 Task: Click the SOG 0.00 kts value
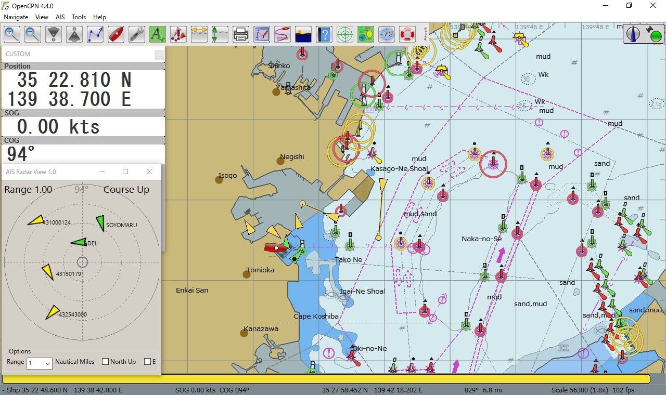coord(58,126)
